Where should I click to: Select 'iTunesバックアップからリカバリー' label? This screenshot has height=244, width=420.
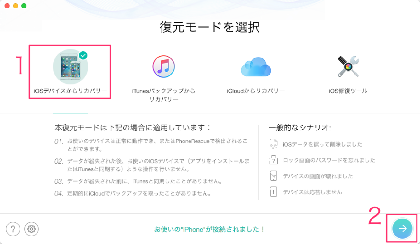tap(163, 95)
